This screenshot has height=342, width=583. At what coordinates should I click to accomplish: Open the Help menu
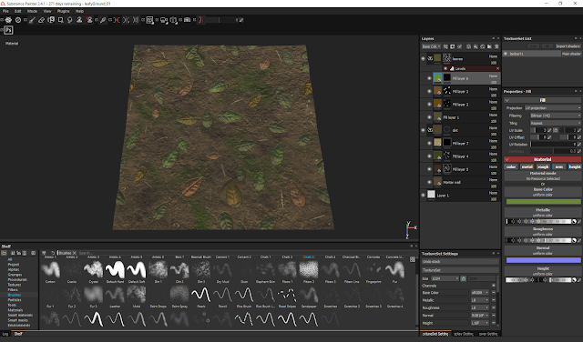tap(79, 11)
